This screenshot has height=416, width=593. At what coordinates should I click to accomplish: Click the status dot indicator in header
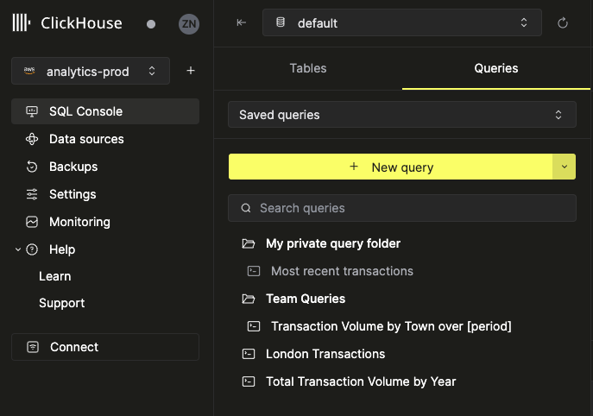[x=151, y=25]
